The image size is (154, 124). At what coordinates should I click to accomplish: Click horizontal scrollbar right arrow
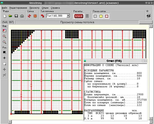[x=151, y=122]
